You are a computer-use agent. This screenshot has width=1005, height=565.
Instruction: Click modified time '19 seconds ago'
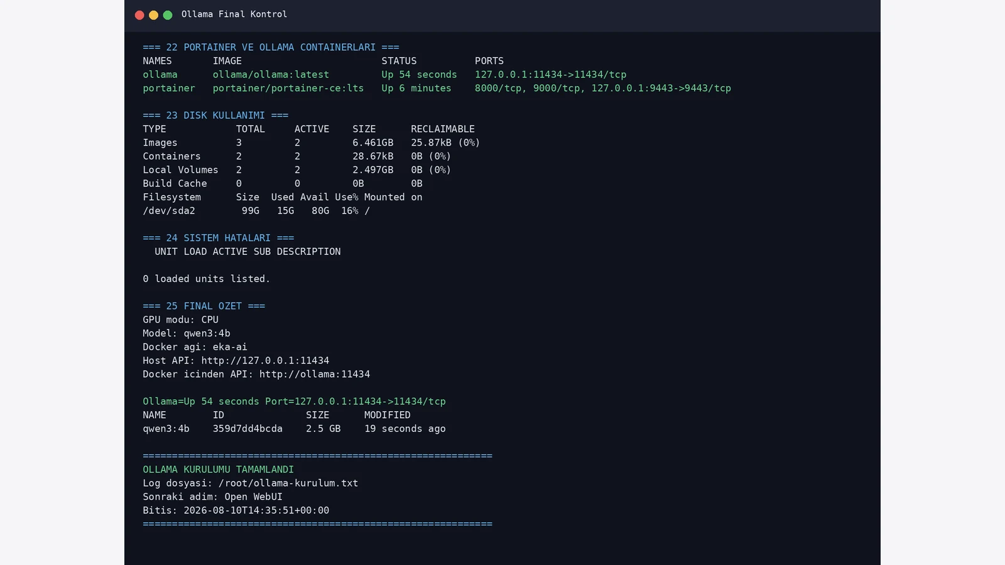[405, 429]
